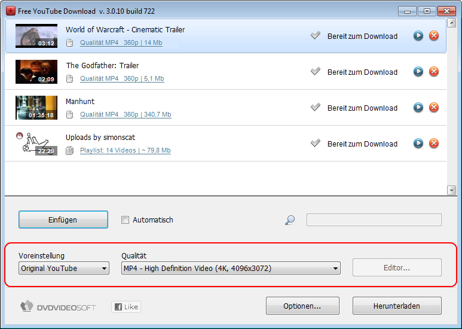Image resolution: width=462 pixels, height=329 pixels.
Task: Click checkmark icon in simonscat row
Action: pyautogui.click(x=315, y=144)
